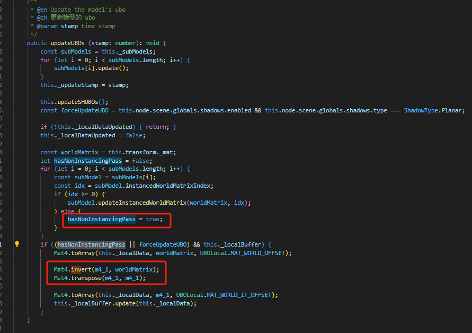Click 'UBOLocal' on the MAT_WORLD_IT_OFFSET line
472x333 pixels.
(190, 295)
